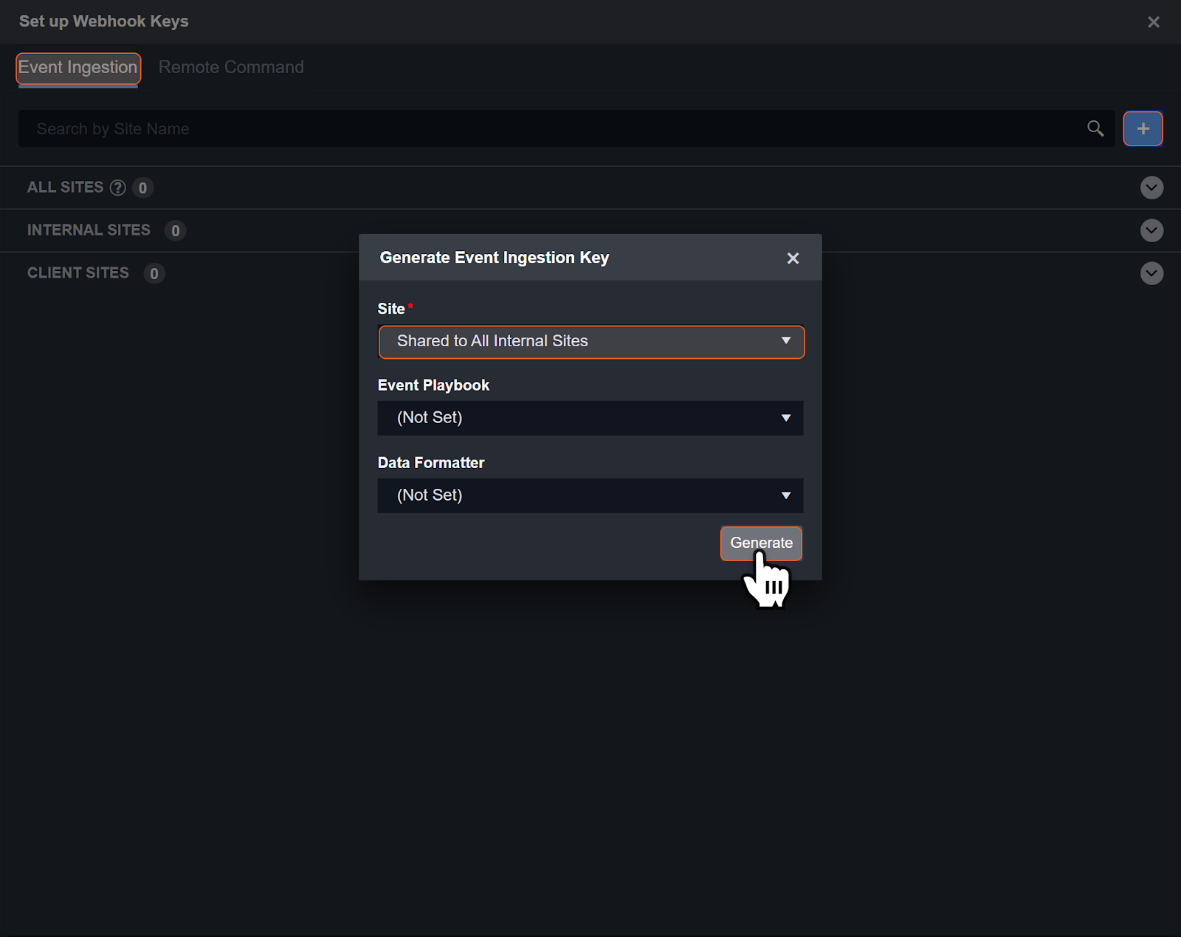Open the Event Playbook dropdown

tap(590, 418)
